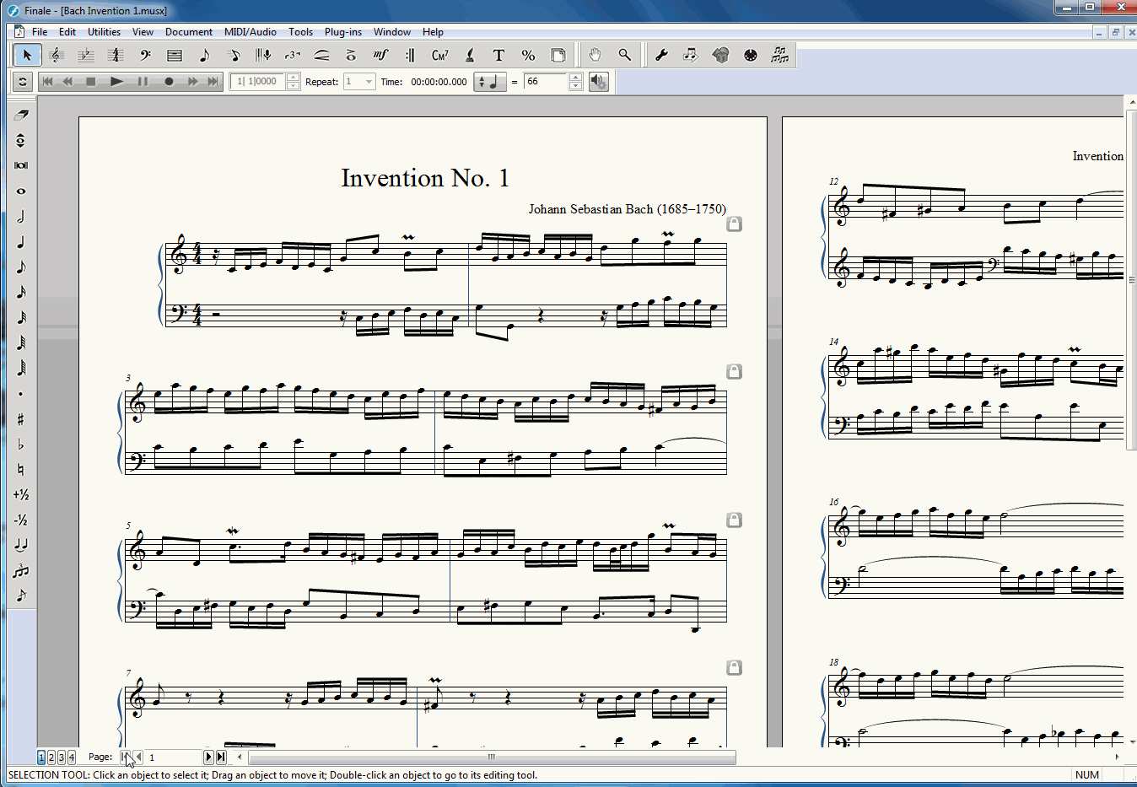Switch to layer 2 button
The image size is (1137, 787).
[x=51, y=757]
